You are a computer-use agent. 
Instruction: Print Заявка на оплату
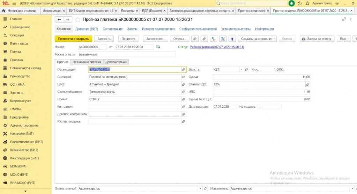[x=317, y=39]
